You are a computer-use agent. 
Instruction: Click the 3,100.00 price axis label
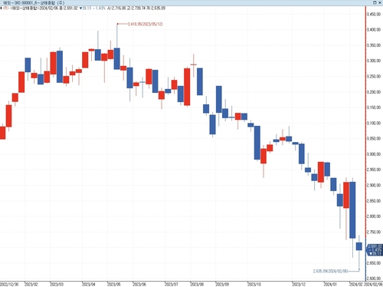[374, 123]
